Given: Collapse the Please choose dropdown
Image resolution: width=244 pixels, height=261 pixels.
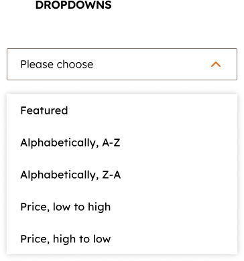Looking at the screenshot, I should point(122,64).
